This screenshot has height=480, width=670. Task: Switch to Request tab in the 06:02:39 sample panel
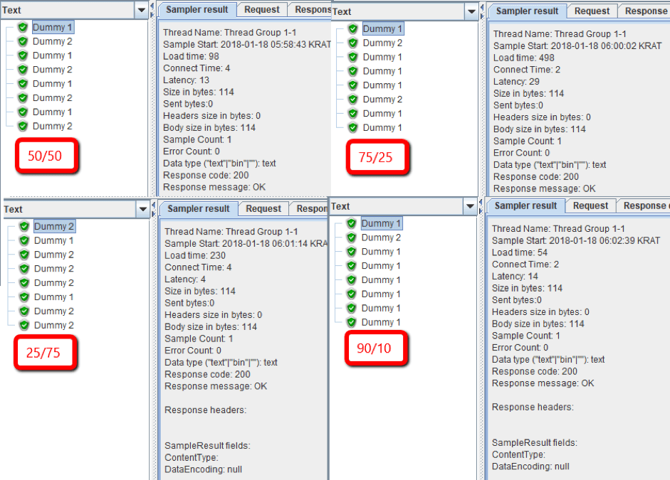(x=590, y=206)
